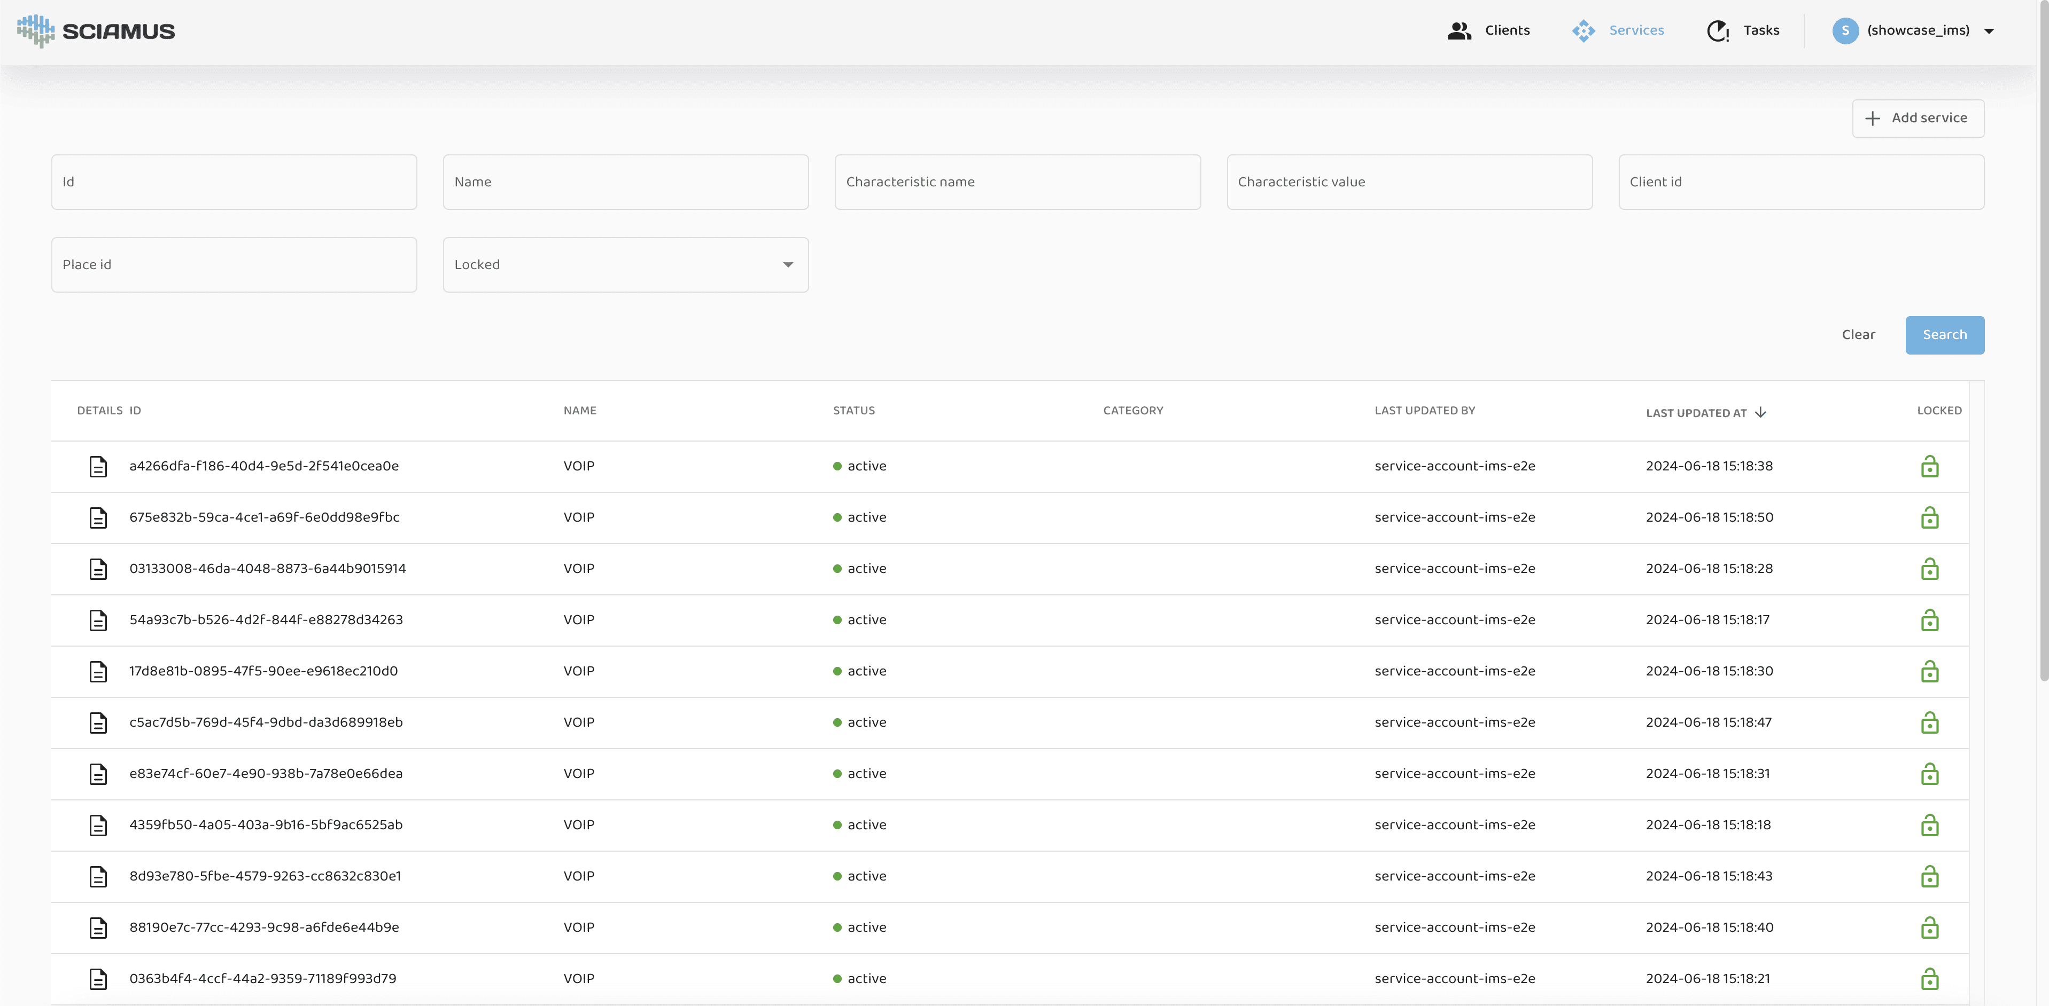Viewport: 2049px width, 1006px height.
Task: Toggle lock for service updated at 15:18:18
Action: point(1929,826)
